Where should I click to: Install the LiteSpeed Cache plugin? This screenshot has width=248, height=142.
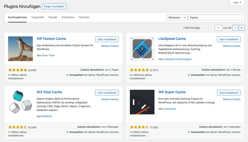click(229, 39)
